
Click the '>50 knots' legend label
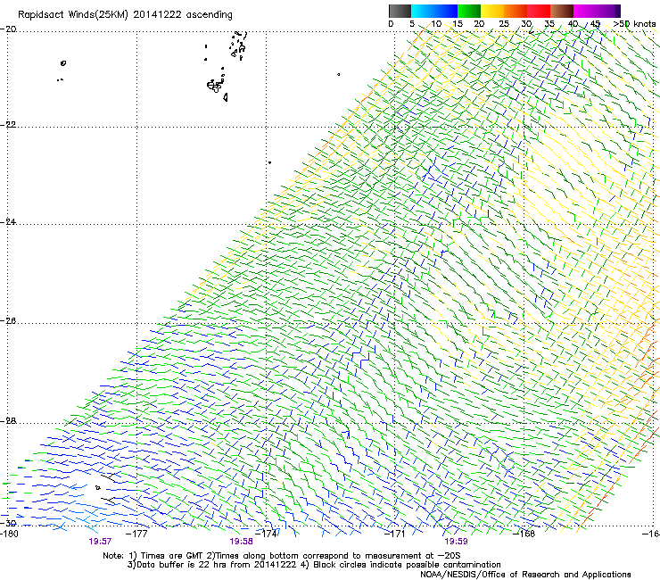coord(634,24)
